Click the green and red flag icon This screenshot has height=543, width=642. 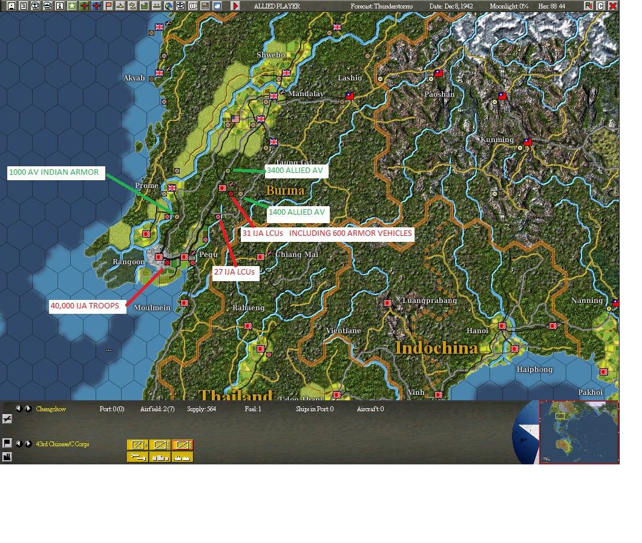click(588, 5)
